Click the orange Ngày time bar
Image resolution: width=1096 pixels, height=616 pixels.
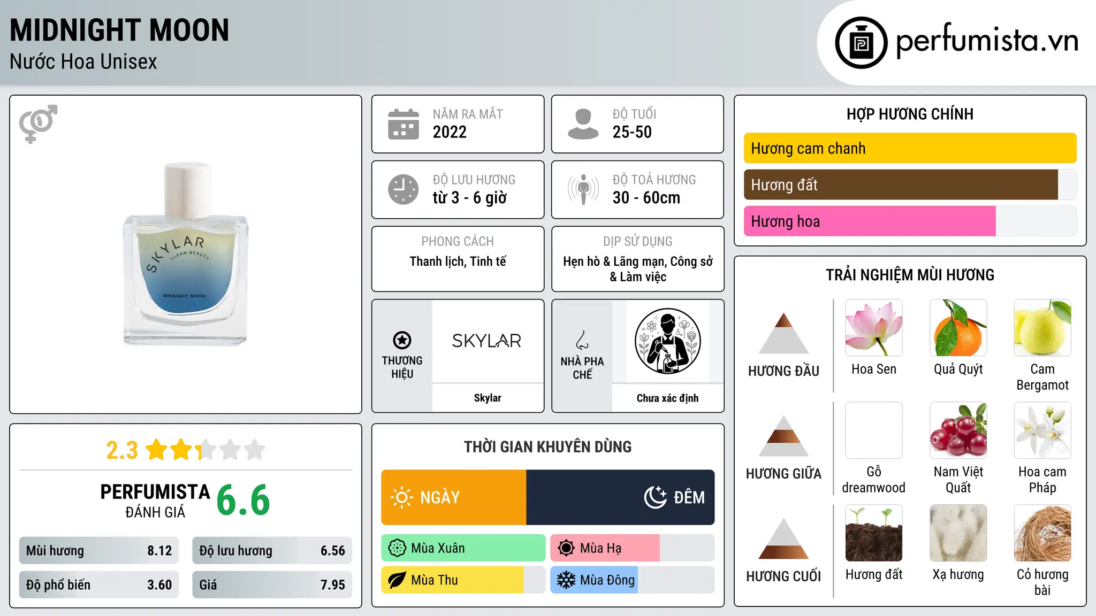click(x=454, y=497)
